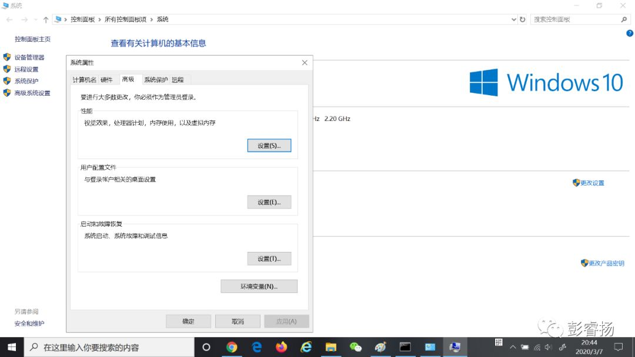Launch Internet Explorer from taskbar
635x357 pixels.
(306, 347)
